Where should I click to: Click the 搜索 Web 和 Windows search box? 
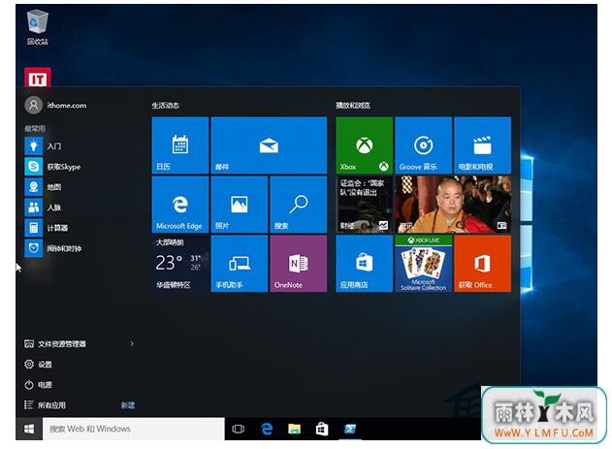(134, 429)
